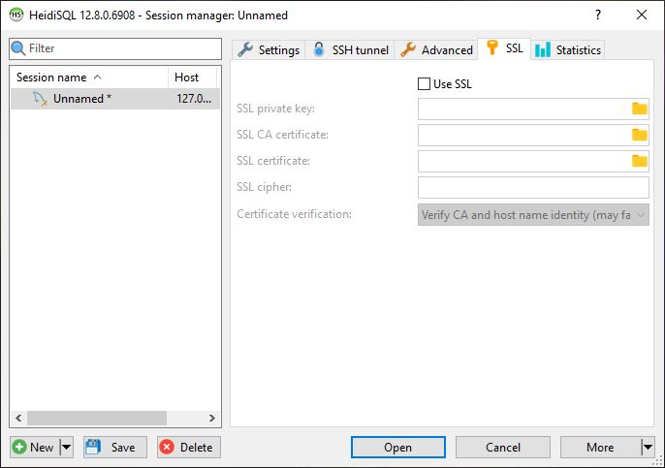Enable the Use SSL checkbox
The image size is (665, 468).
click(x=424, y=84)
